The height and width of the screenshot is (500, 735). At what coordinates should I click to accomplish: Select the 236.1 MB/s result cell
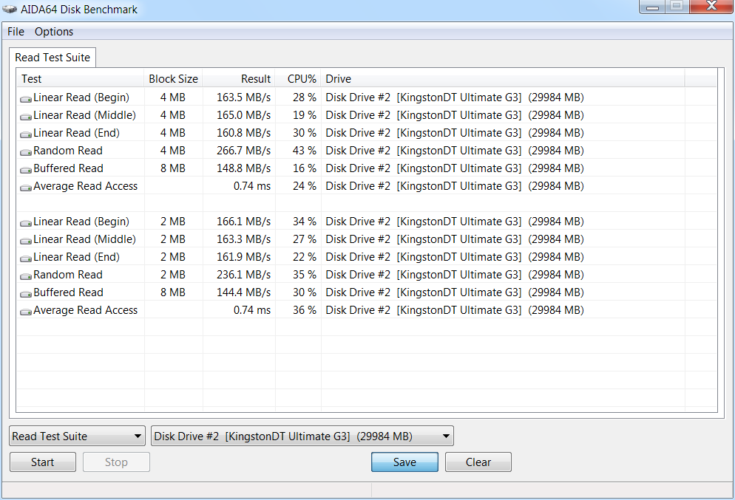tap(243, 275)
